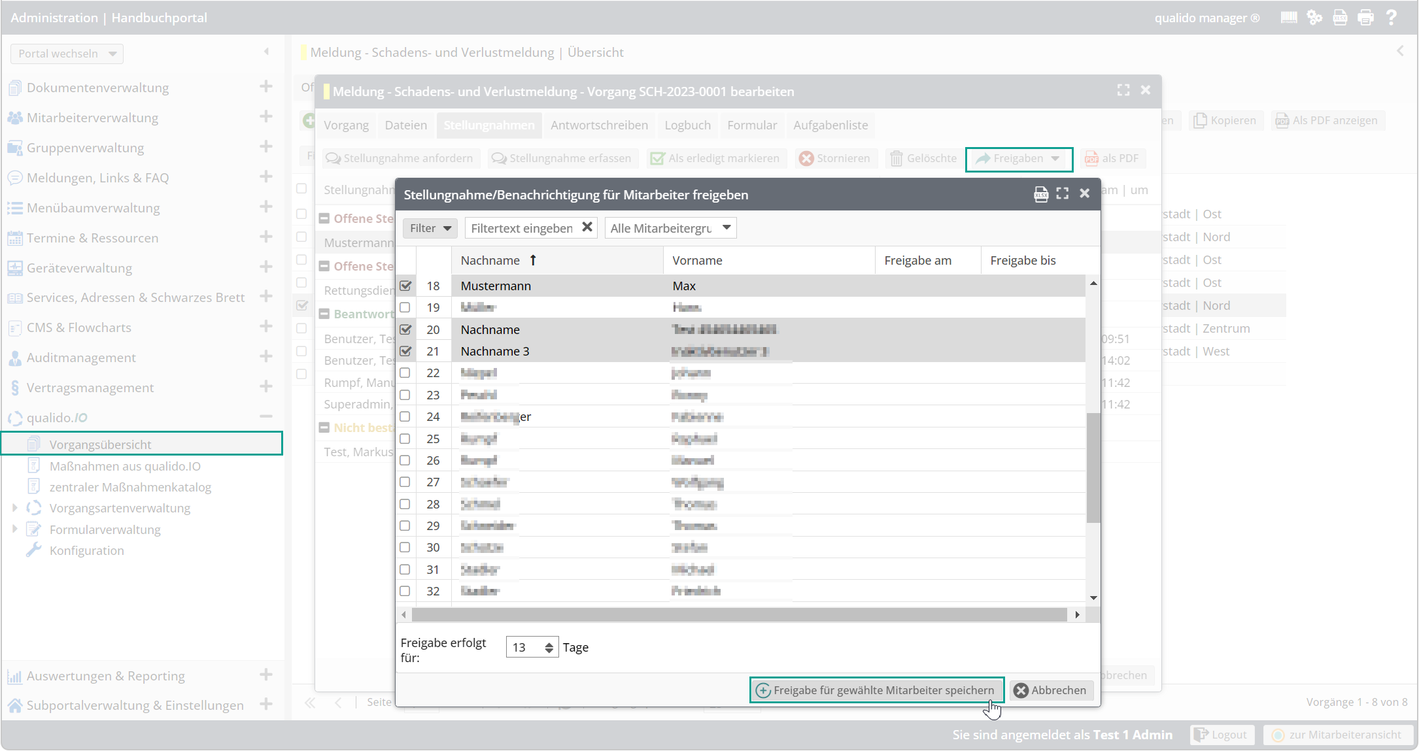Screen dimensions: 1419x751
Task: Expand Dokumentenverwaltung with plus sign
Action: (x=266, y=86)
